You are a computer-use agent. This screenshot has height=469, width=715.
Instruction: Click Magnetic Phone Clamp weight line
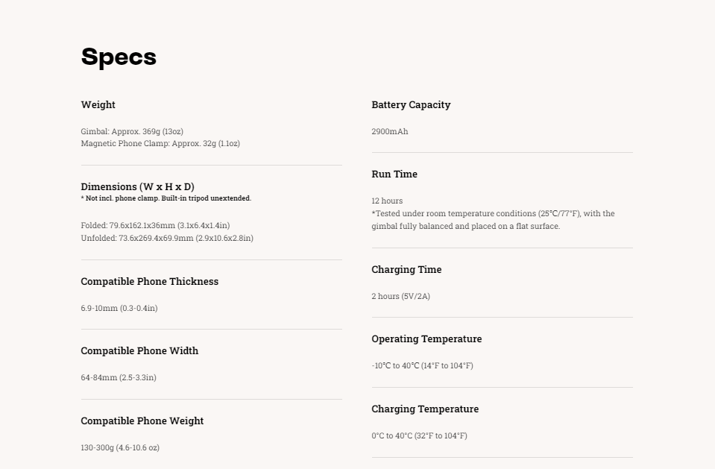tap(160, 143)
